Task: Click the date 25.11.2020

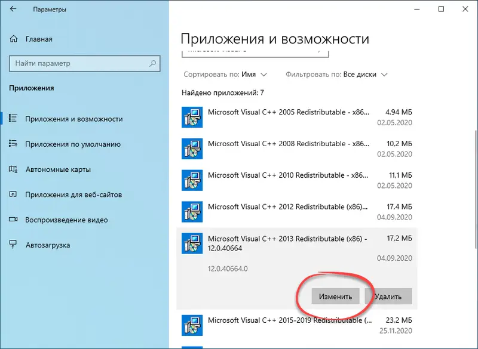Action: pyautogui.click(x=396, y=331)
